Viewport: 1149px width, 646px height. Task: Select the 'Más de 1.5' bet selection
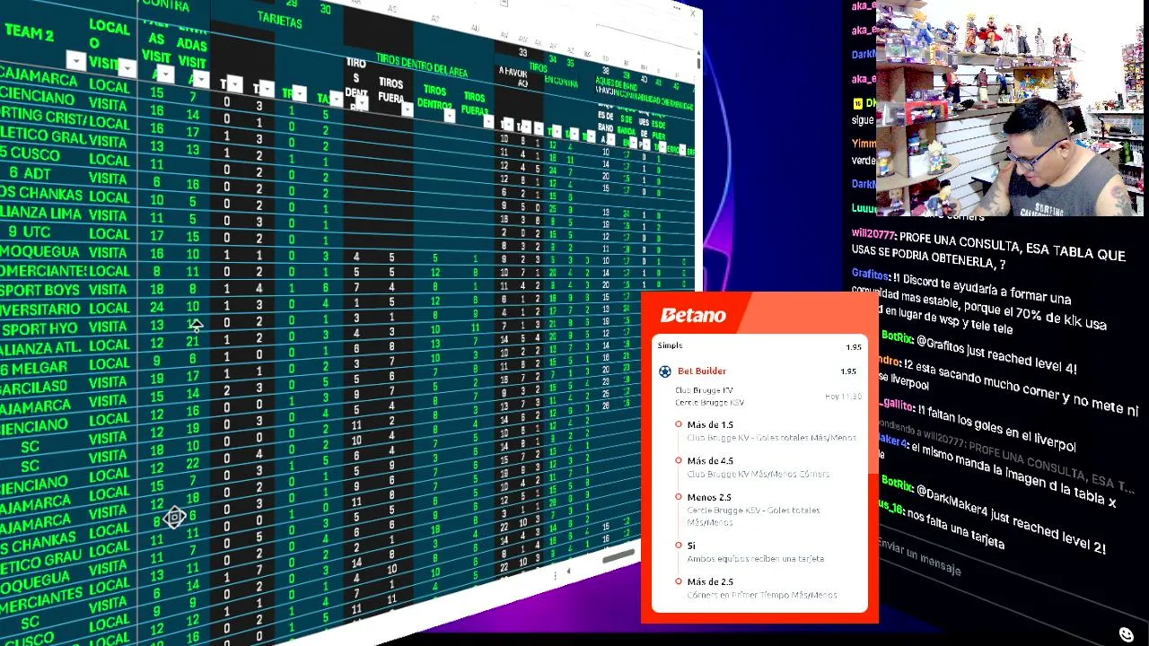pos(709,424)
